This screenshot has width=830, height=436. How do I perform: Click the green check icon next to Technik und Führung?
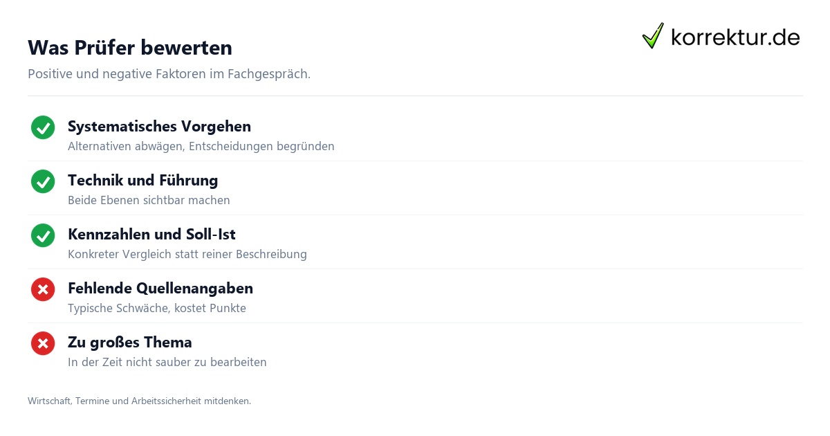[x=43, y=181]
